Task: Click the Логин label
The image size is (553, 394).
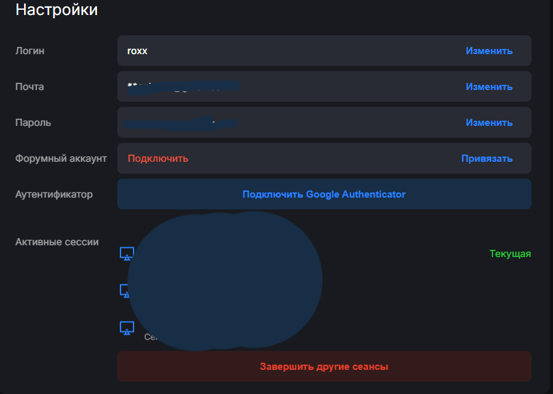Action: [x=30, y=51]
